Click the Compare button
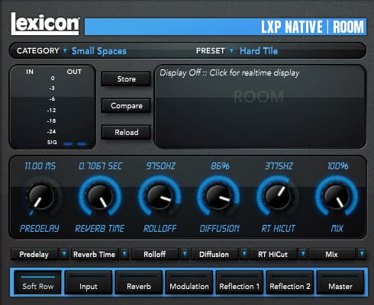The image size is (374, 305). 126,106
